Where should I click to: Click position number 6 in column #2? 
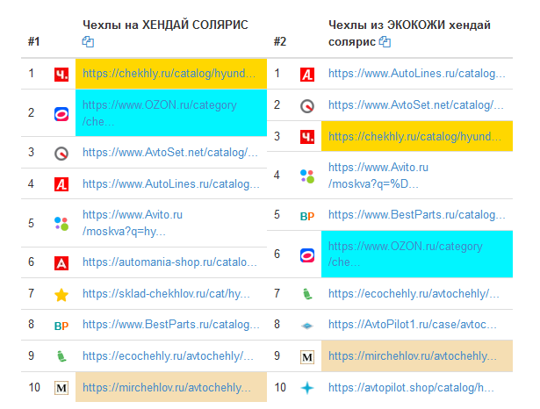click(277, 254)
